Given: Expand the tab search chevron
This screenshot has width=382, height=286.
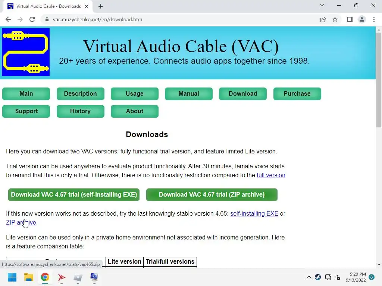Looking at the screenshot, I should (x=322, y=5).
